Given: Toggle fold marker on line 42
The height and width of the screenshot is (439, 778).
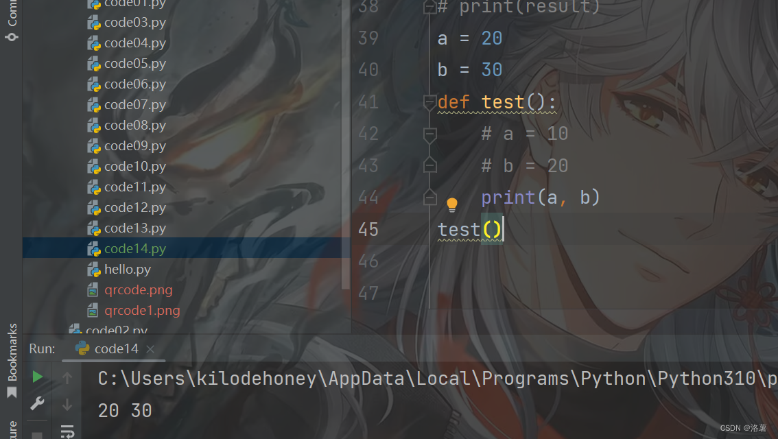Looking at the screenshot, I should [429, 134].
